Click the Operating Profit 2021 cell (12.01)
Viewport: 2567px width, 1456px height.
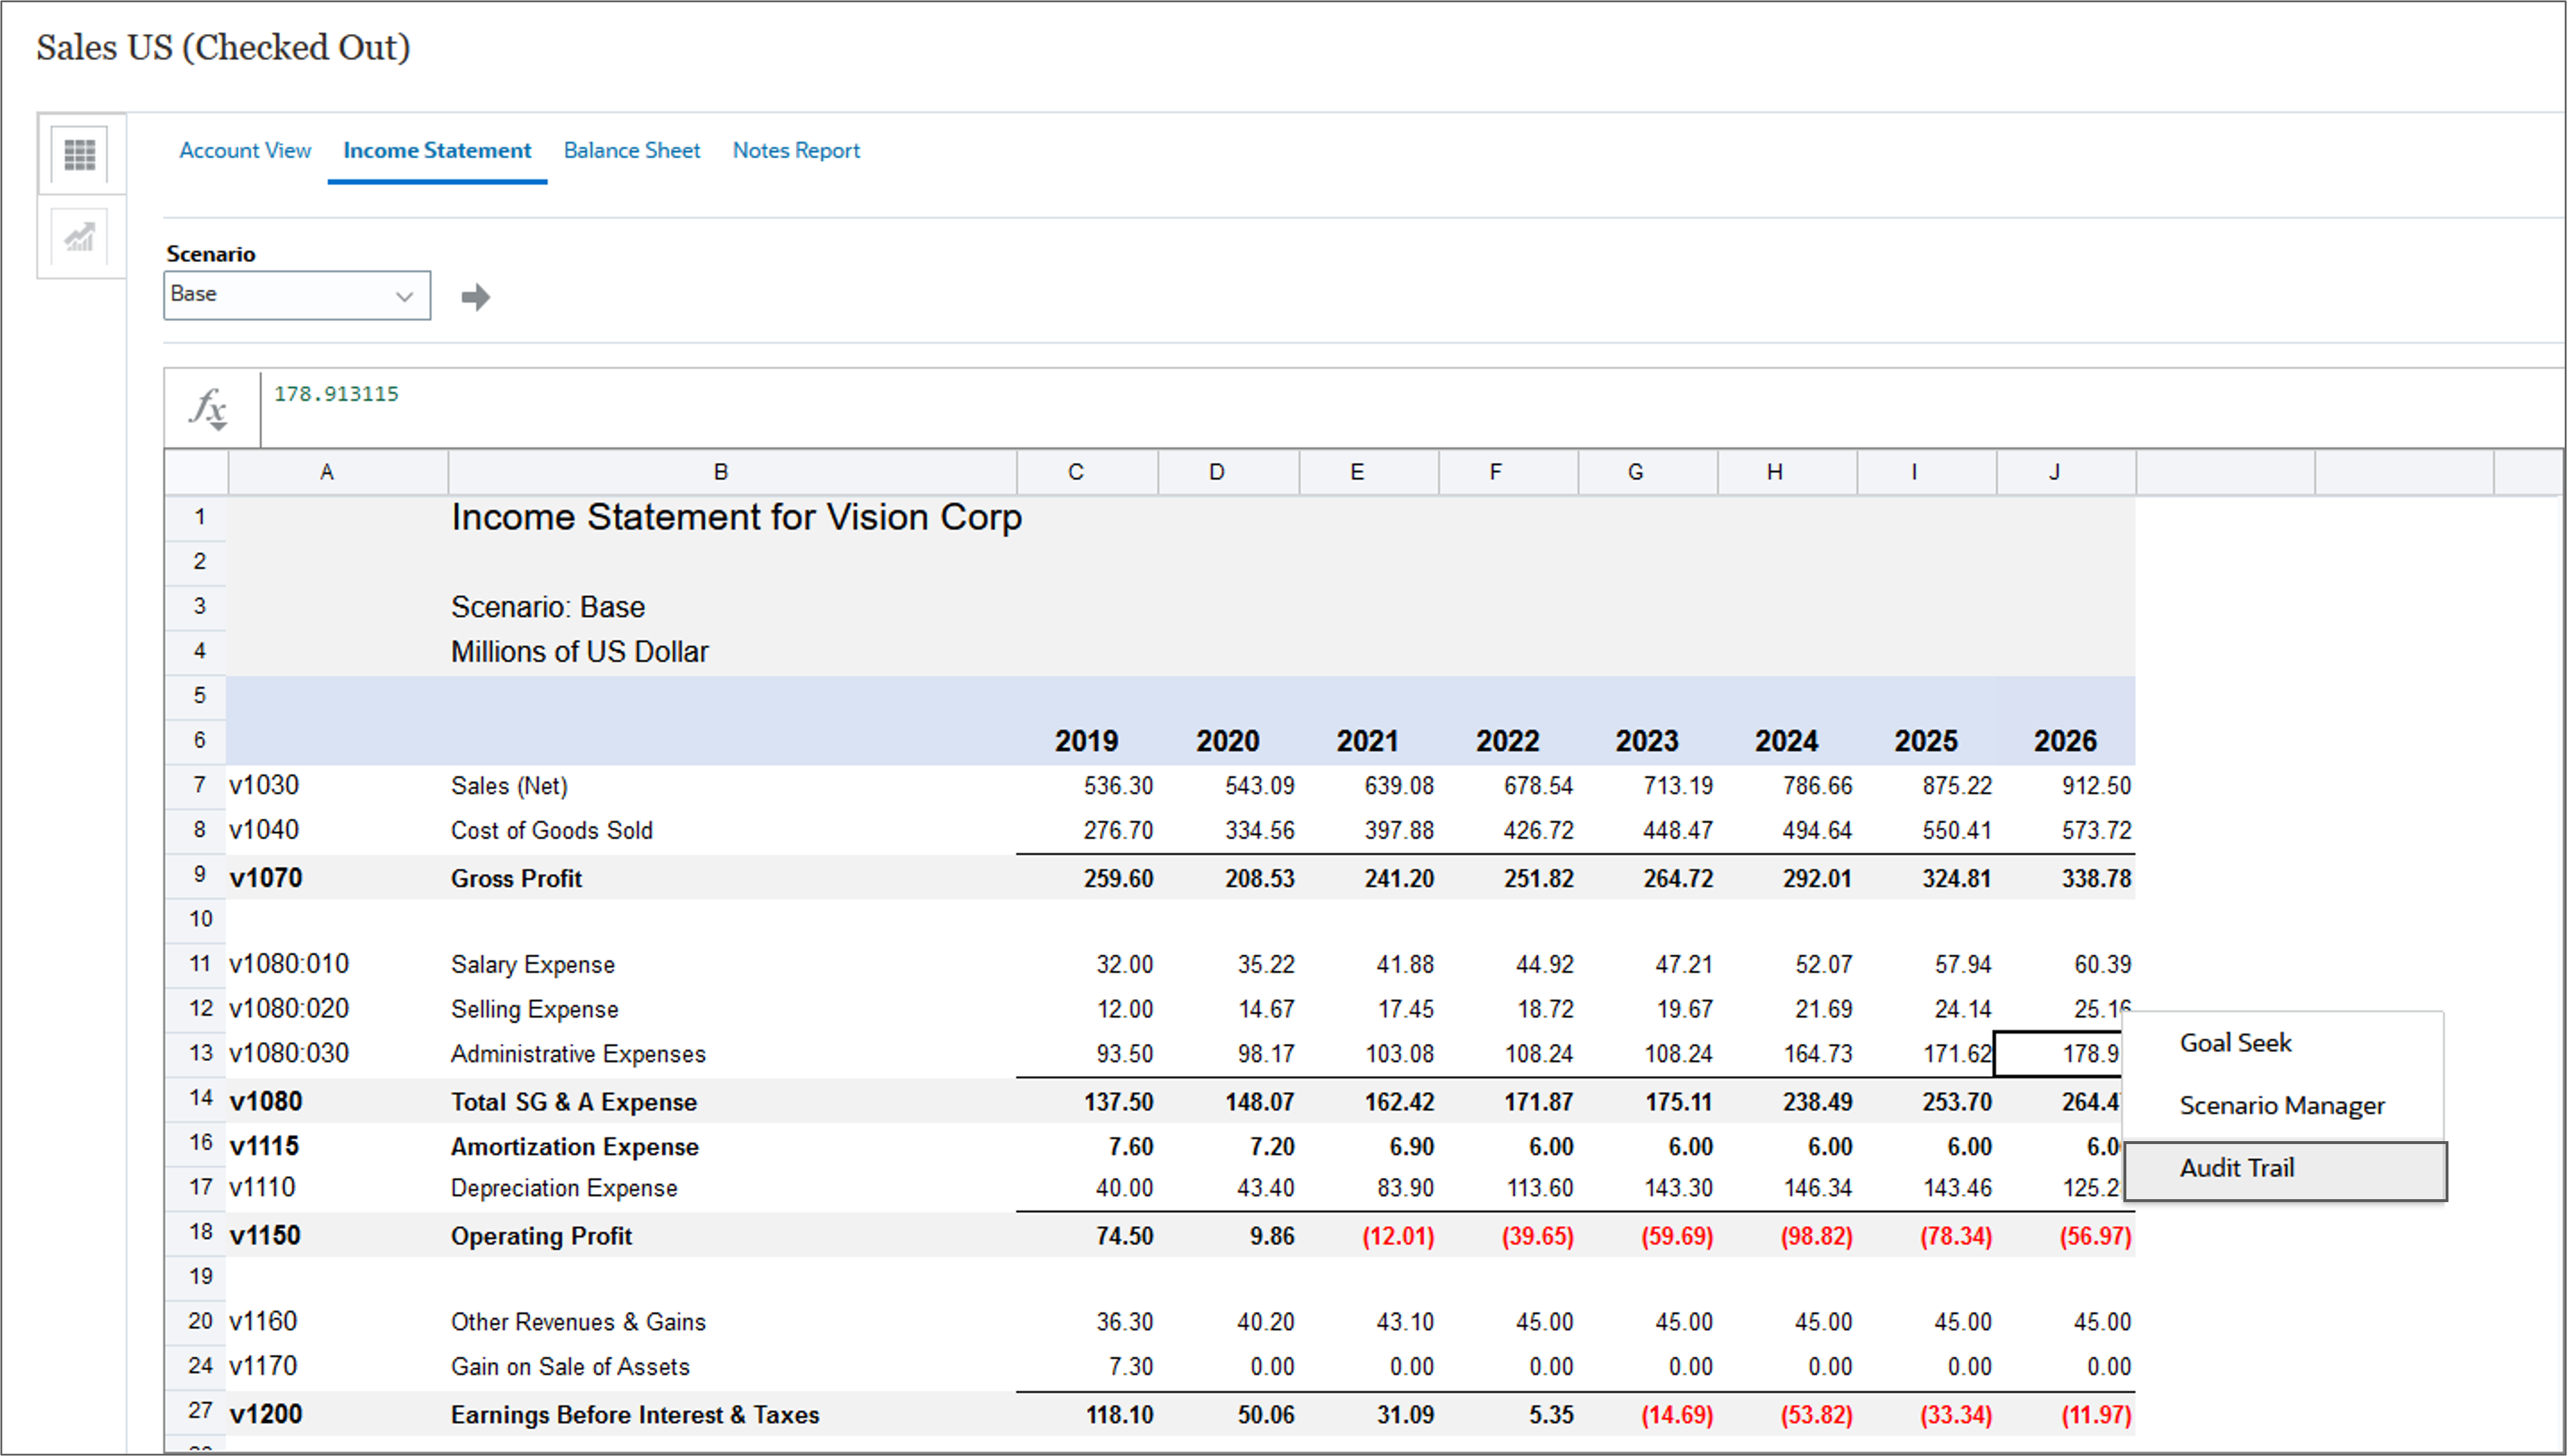(x=1396, y=1236)
